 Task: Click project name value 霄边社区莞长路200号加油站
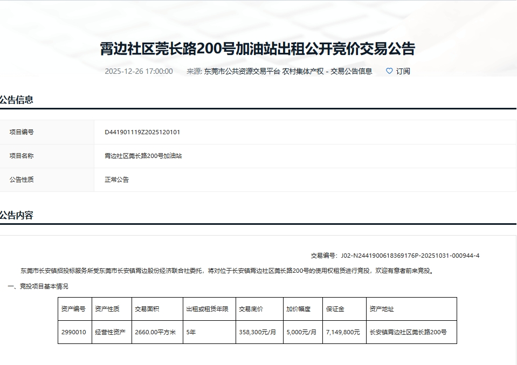click(143, 156)
